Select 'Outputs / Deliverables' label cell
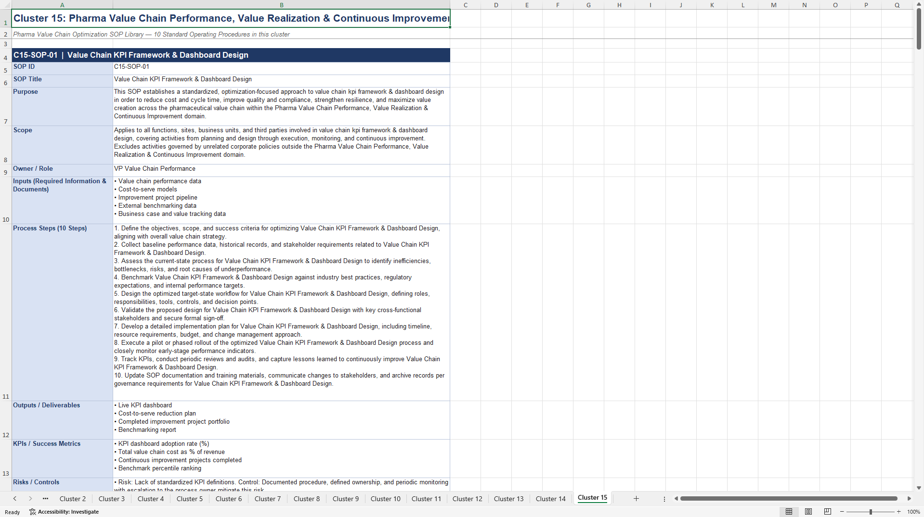924x517 pixels. (62, 420)
